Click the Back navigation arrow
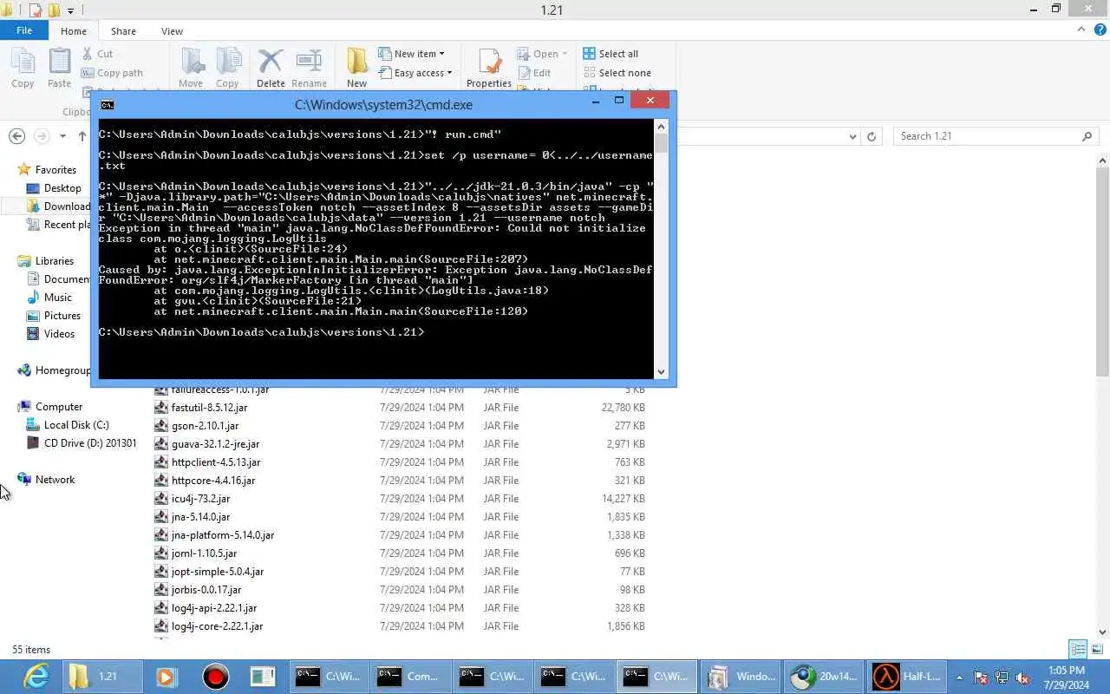The image size is (1110, 694). point(16,136)
